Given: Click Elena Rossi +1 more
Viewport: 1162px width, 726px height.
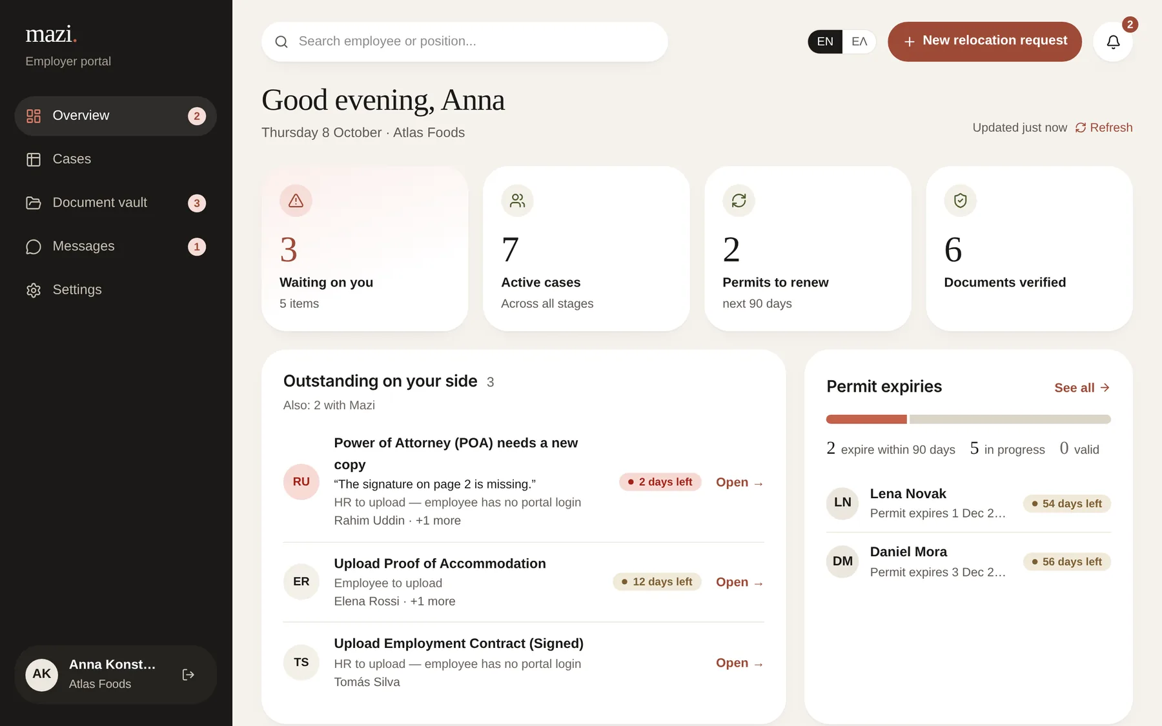Looking at the screenshot, I should (x=394, y=601).
